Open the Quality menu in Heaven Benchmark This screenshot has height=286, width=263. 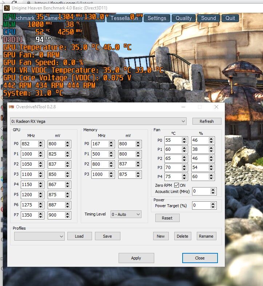point(184,18)
